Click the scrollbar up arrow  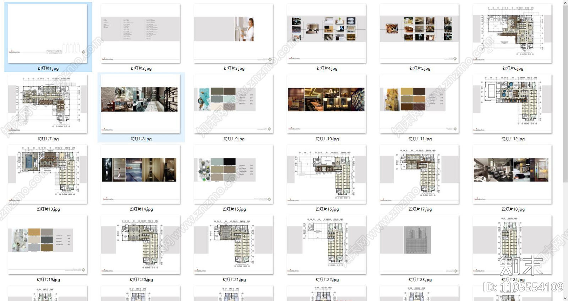tap(565, 3)
